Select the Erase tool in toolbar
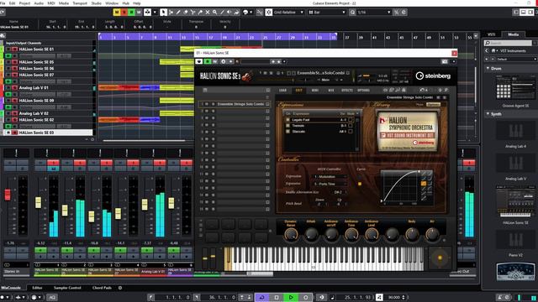 186,13
